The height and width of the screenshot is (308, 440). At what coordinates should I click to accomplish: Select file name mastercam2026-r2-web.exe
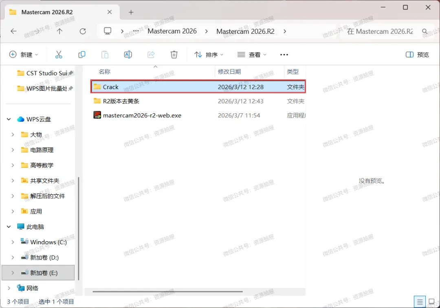(x=142, y=115)
